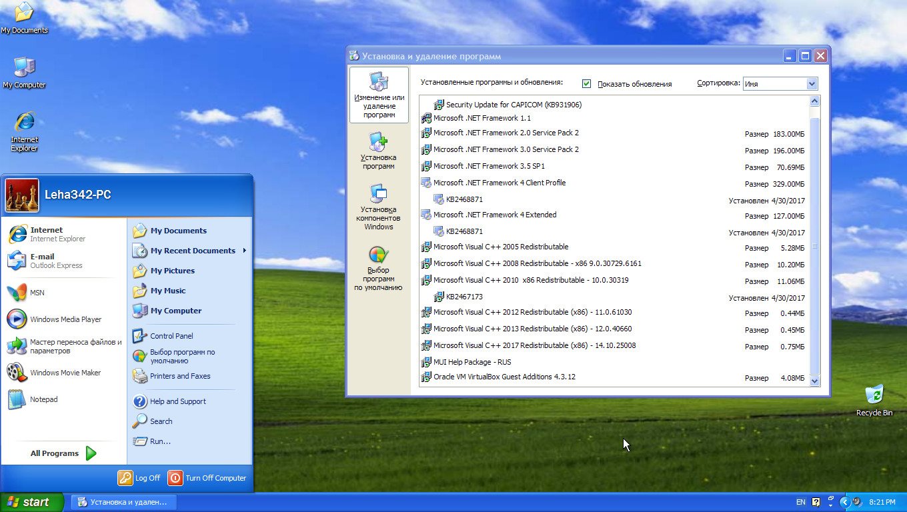
Task: Select Microsoft Visual C++ 2008 Redistributable entry
Action: coord(614,263)
